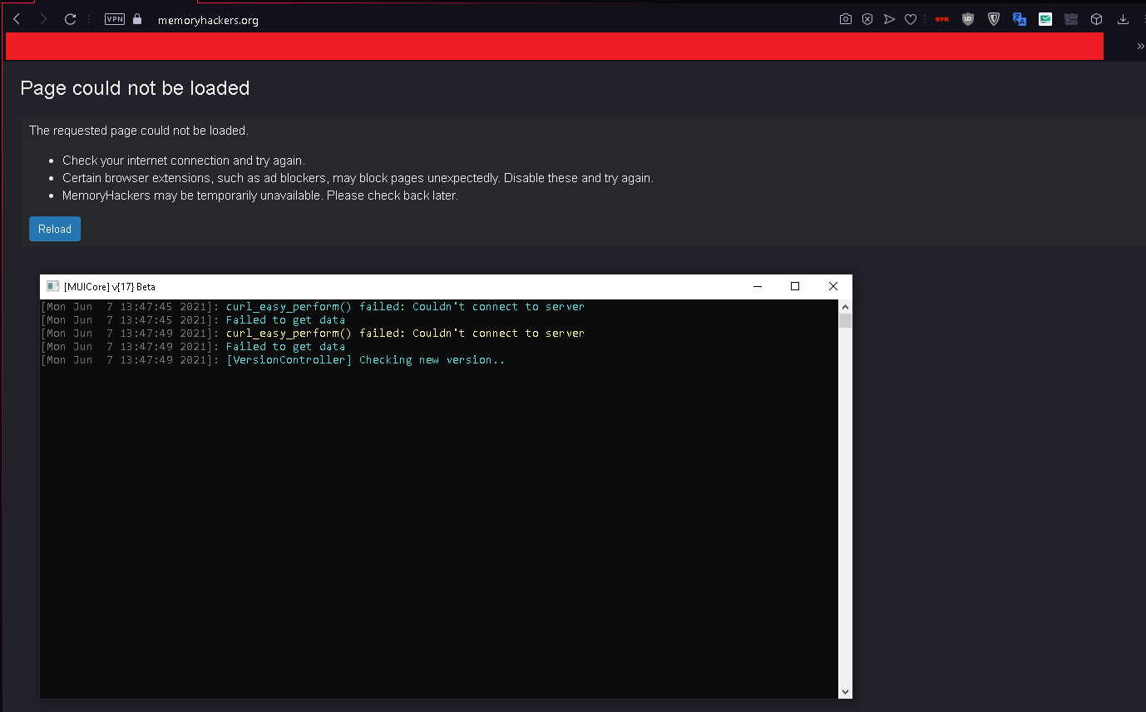Open the Lyrics Here extension icon

(x=1071, y=19)
